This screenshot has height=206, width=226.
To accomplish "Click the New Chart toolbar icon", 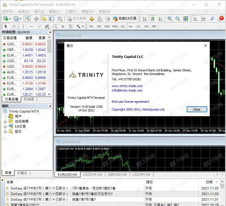I will (6, 19).
